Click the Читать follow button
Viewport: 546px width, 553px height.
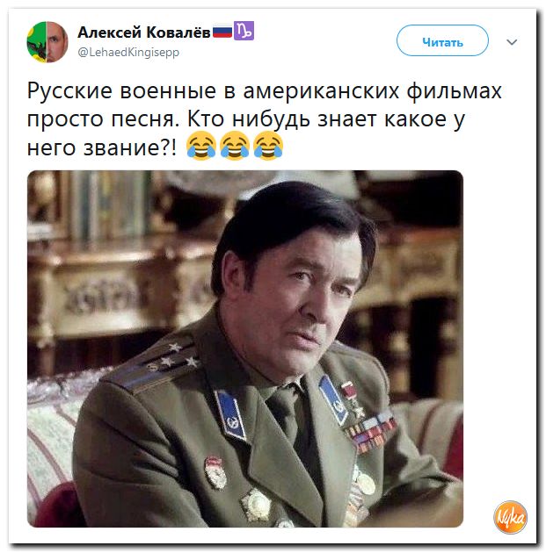tap(442, 40)
